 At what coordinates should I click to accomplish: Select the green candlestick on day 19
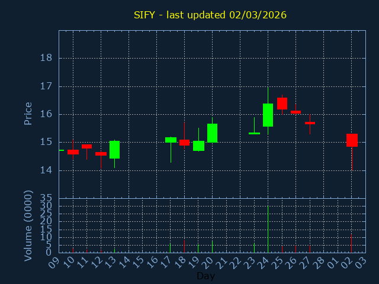198,146
